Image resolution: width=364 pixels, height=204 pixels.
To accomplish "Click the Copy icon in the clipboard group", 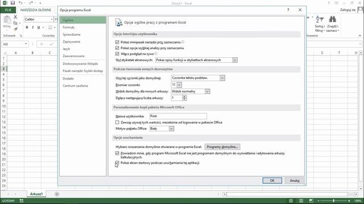I will (15, 23).
